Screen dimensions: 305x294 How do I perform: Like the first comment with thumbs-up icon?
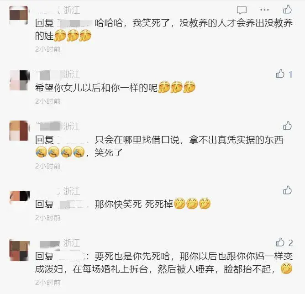pos(288,10)
